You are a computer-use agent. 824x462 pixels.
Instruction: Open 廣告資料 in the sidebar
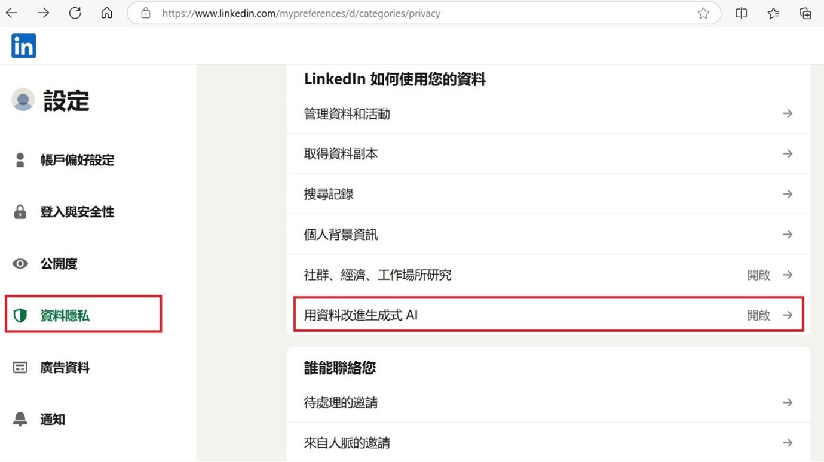coord(65,367)
